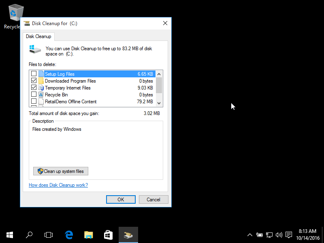Click the Recycle Bin icon in the file list
This screenshot has height=243, width=324.
[x=41, y=94]
